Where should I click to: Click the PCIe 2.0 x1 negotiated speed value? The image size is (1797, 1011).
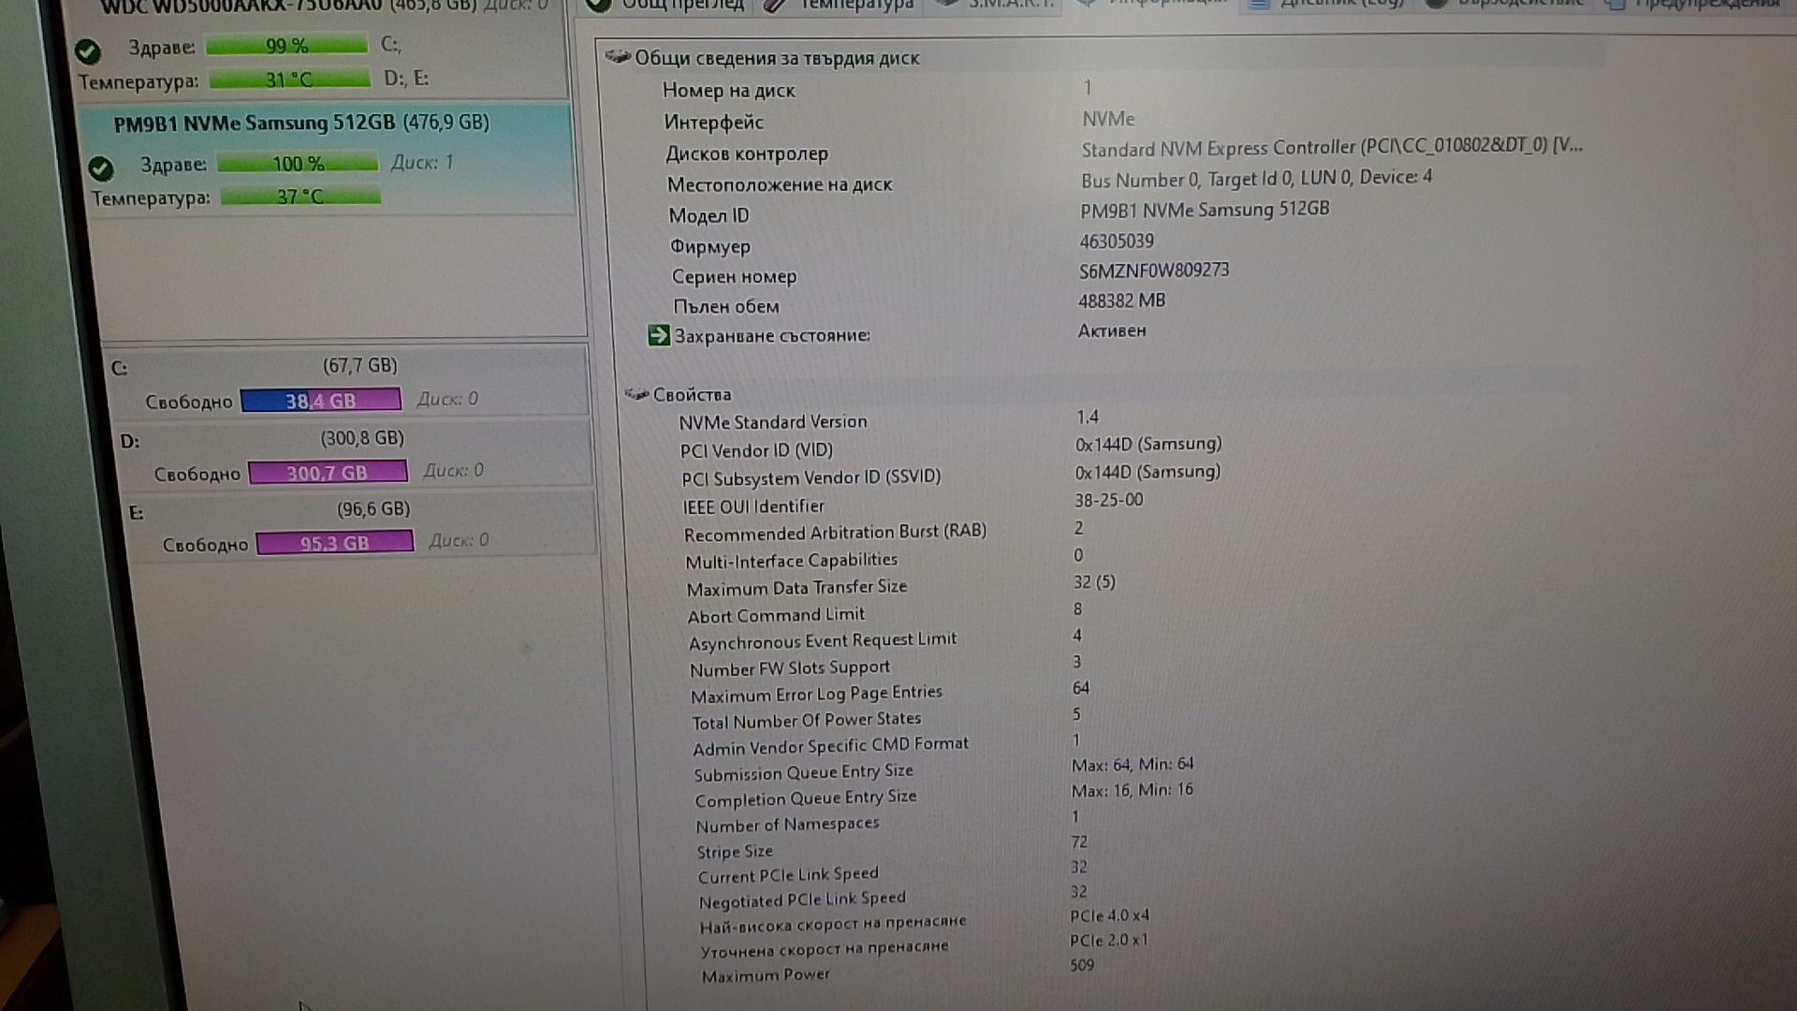(1109, 940)
